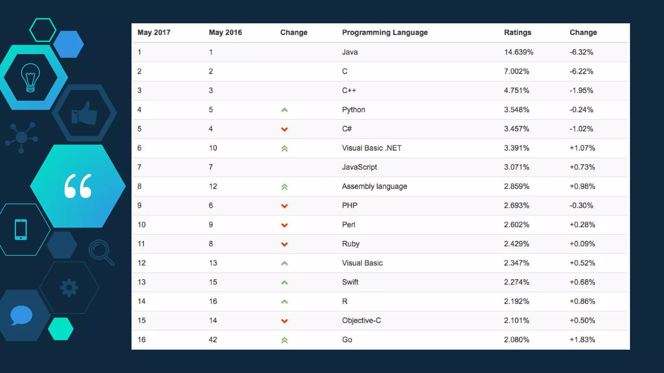Click the blue speech bubble icon

(21, 315)
